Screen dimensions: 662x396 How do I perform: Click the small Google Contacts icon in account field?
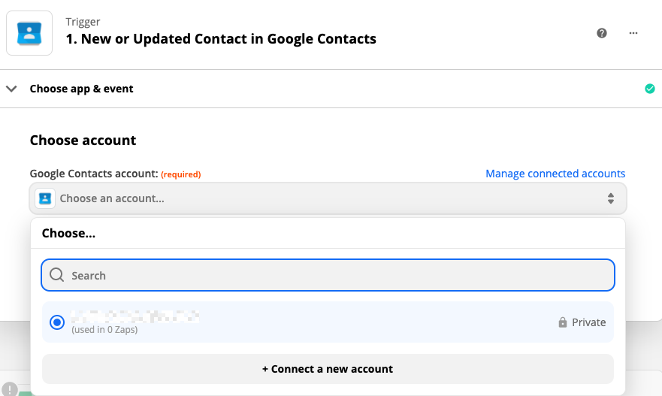tap(46, 199)
